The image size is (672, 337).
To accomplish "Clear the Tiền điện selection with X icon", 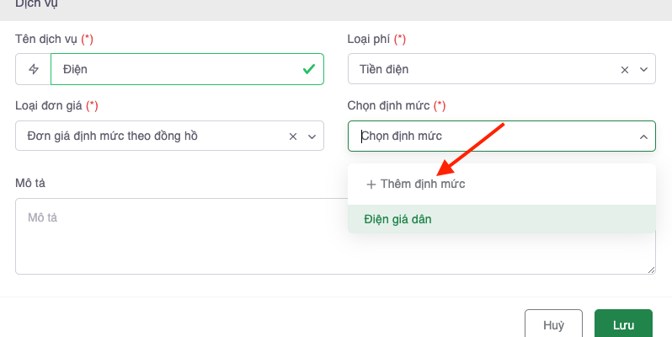I will 625,69.
